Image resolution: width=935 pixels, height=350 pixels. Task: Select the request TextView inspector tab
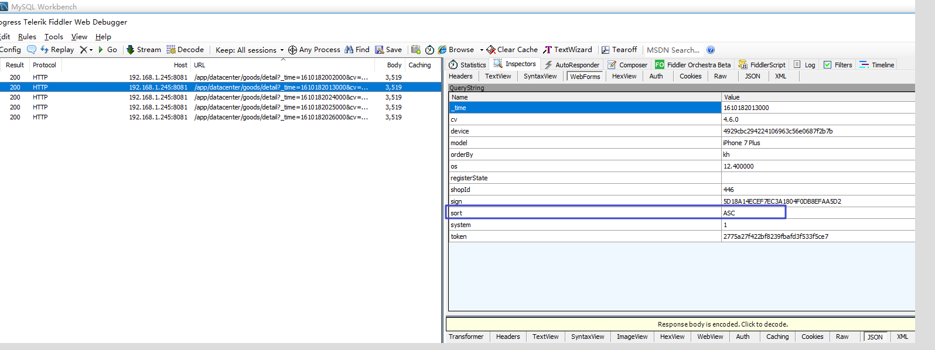point(498,76)
